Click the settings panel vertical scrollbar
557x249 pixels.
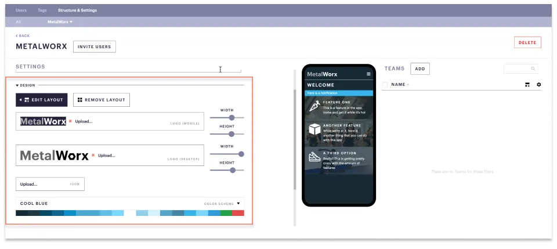(295, 139)
